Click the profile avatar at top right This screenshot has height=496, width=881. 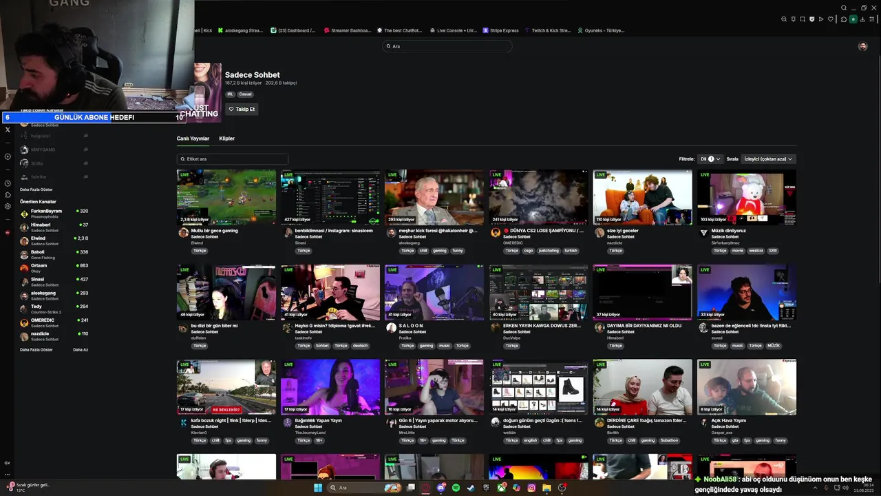pyautogui.click(x=862, y=46)
